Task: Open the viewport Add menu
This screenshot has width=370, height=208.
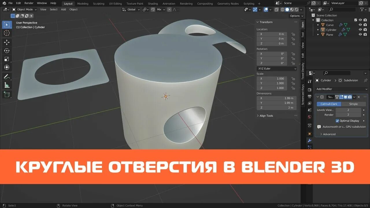Action: pyautogui.click(x=63, y=10)
